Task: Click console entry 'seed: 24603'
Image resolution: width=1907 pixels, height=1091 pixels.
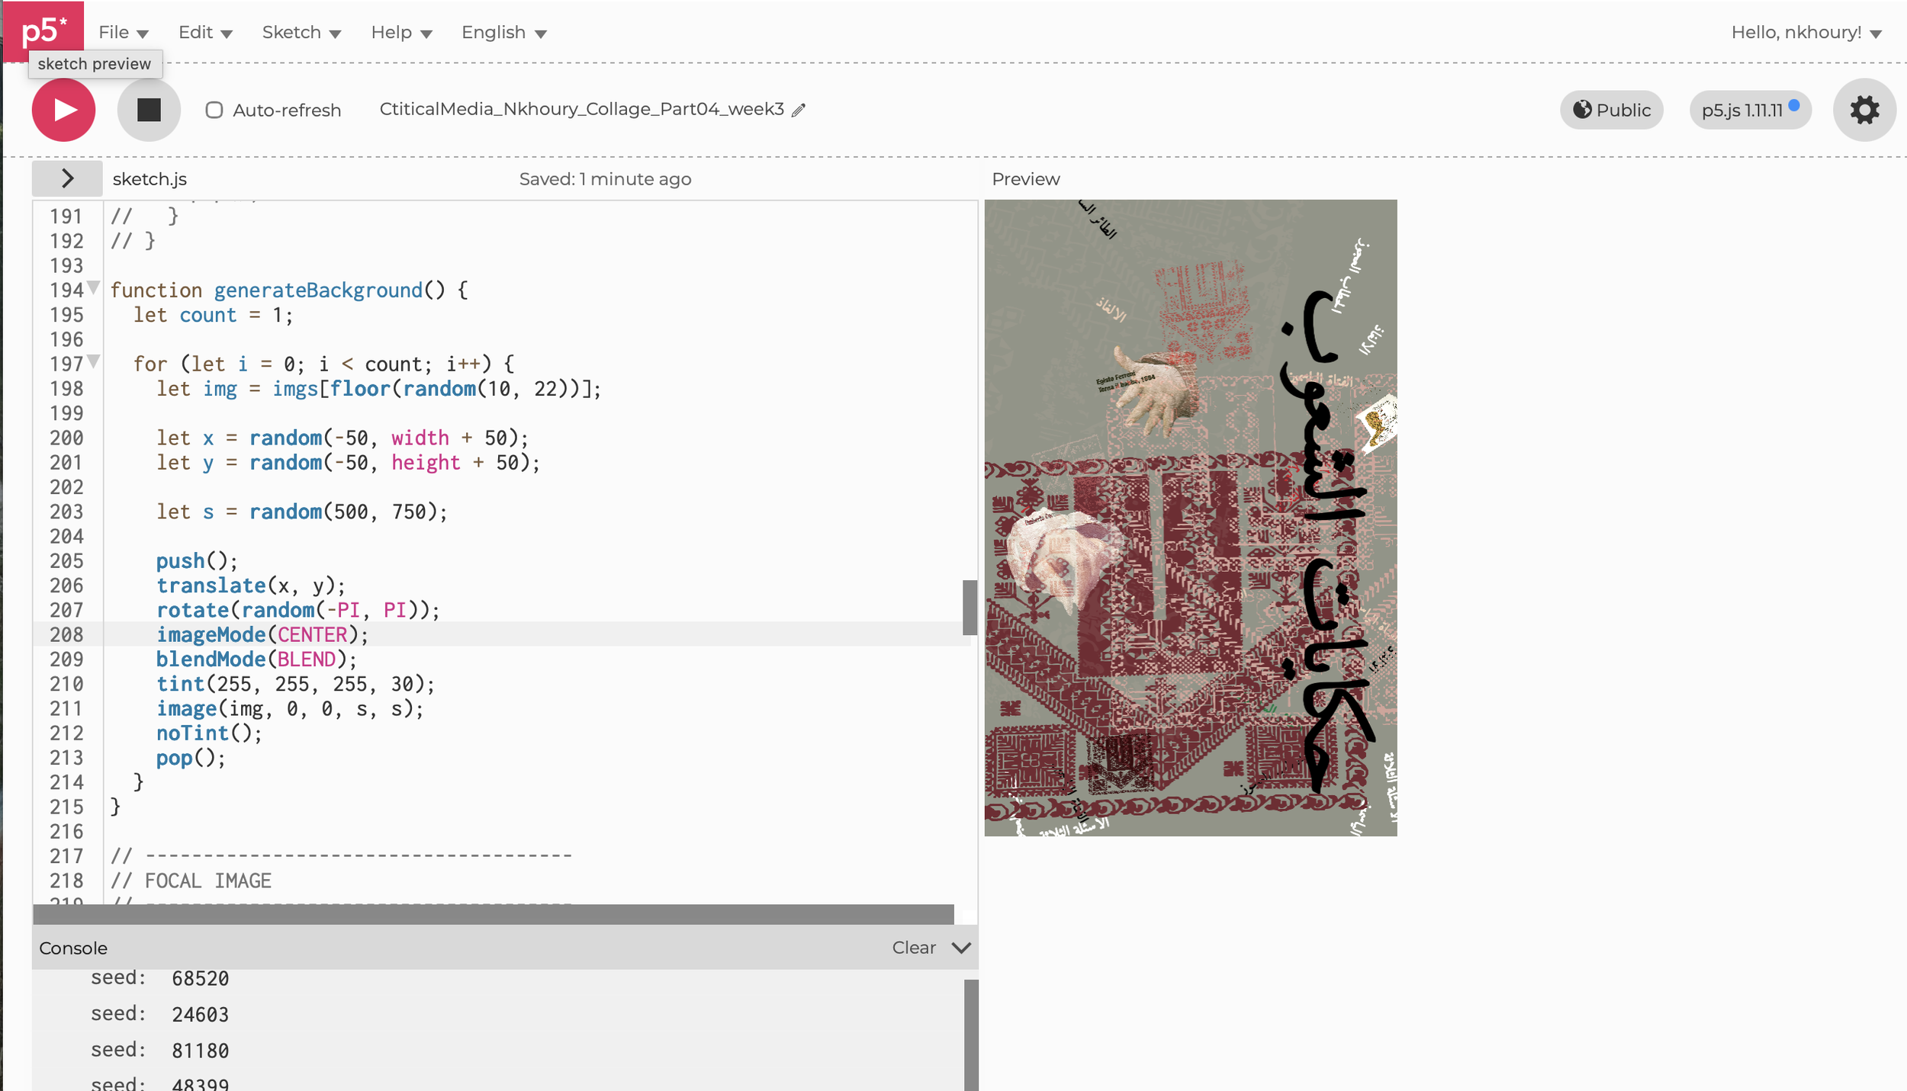Action: click(x=159, y=1014)
